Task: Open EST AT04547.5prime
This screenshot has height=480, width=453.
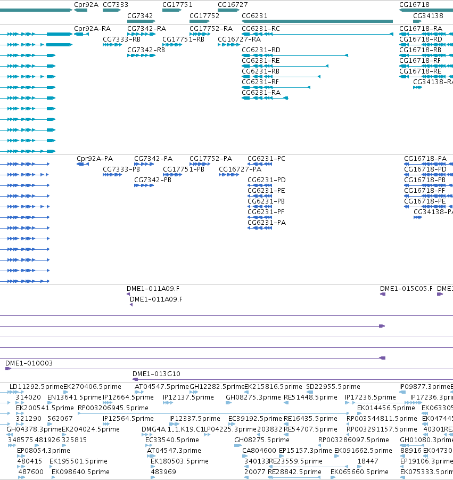Action: click(x=161, y=387)
